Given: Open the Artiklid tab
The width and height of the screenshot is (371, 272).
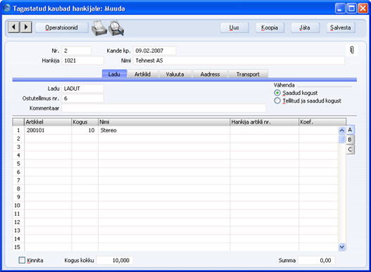Looking at the screenshot, I should point(142,75).
